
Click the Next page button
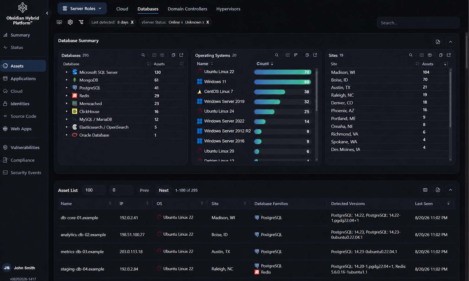click(164, 190)
